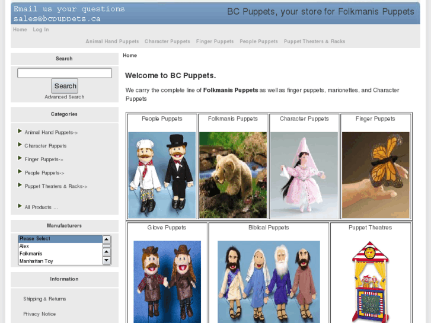
Task: Open Character Puppets in sidebar categories
Action: point(46,146)
